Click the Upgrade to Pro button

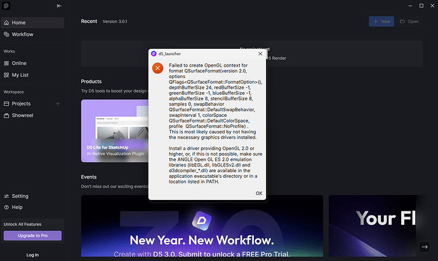(x=32, y=236)
